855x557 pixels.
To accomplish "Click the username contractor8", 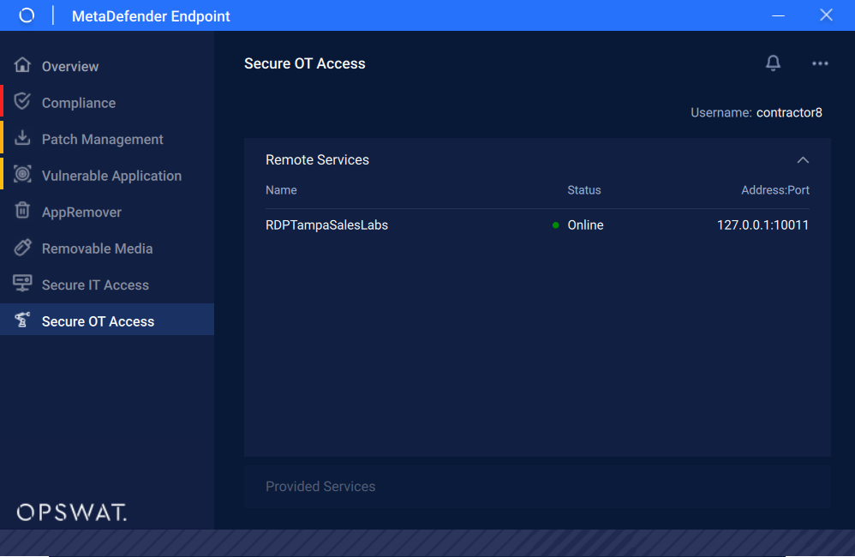I will 789,113.
